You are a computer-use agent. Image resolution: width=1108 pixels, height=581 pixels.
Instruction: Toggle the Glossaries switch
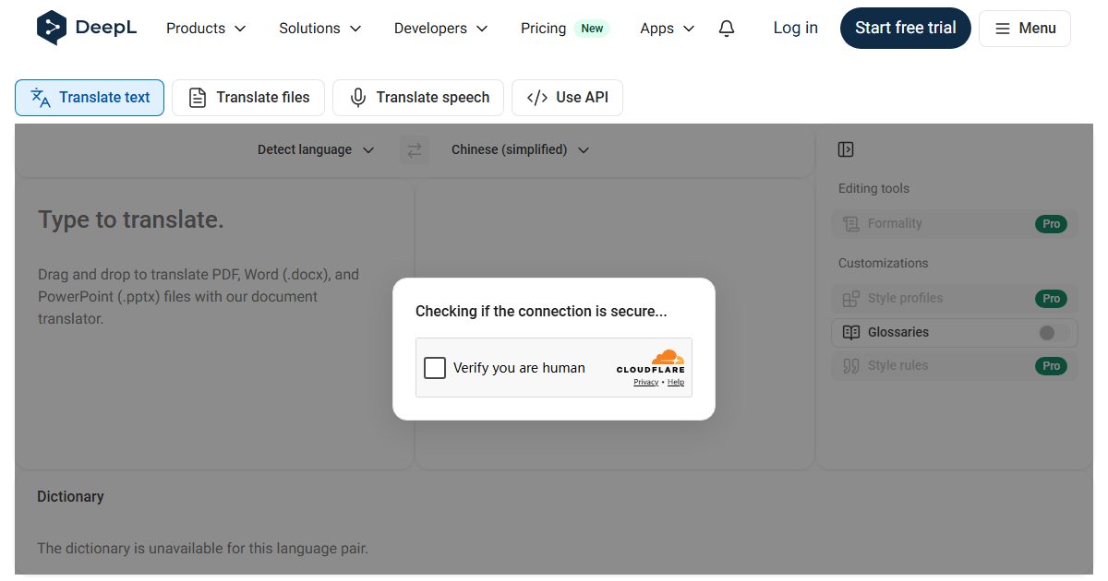click(x=1054, y=333)
